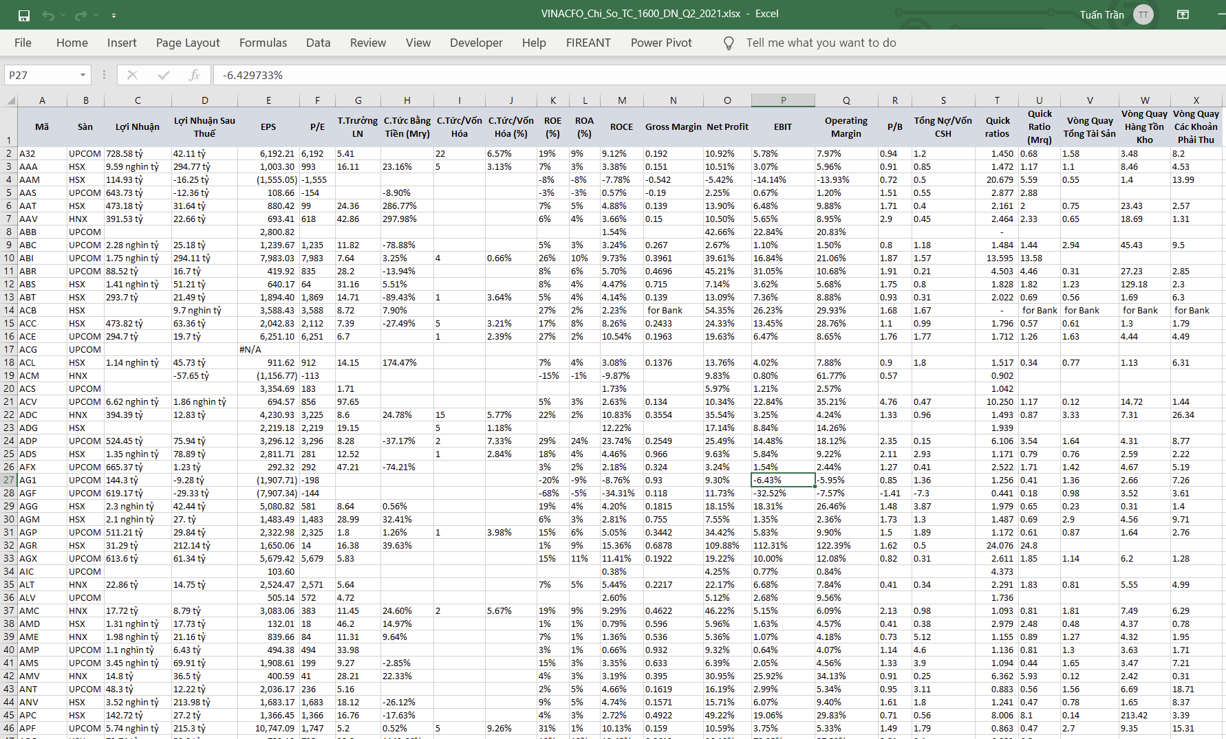
Task: Click the Undo arrow icon
Action: (x=47, y=15)
